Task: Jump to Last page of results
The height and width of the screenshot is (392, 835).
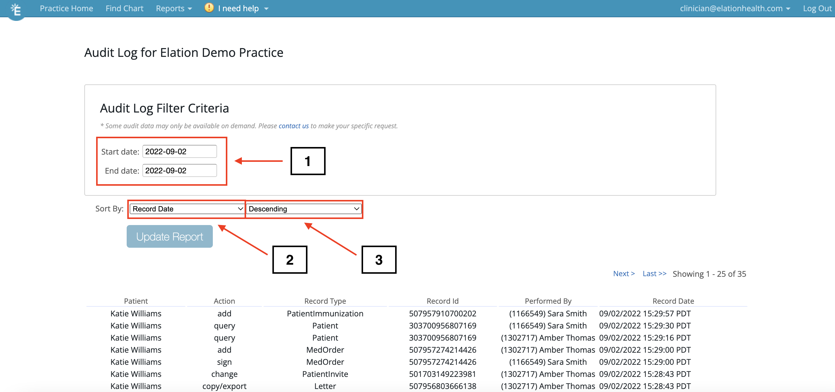Action: click(655, 273)
